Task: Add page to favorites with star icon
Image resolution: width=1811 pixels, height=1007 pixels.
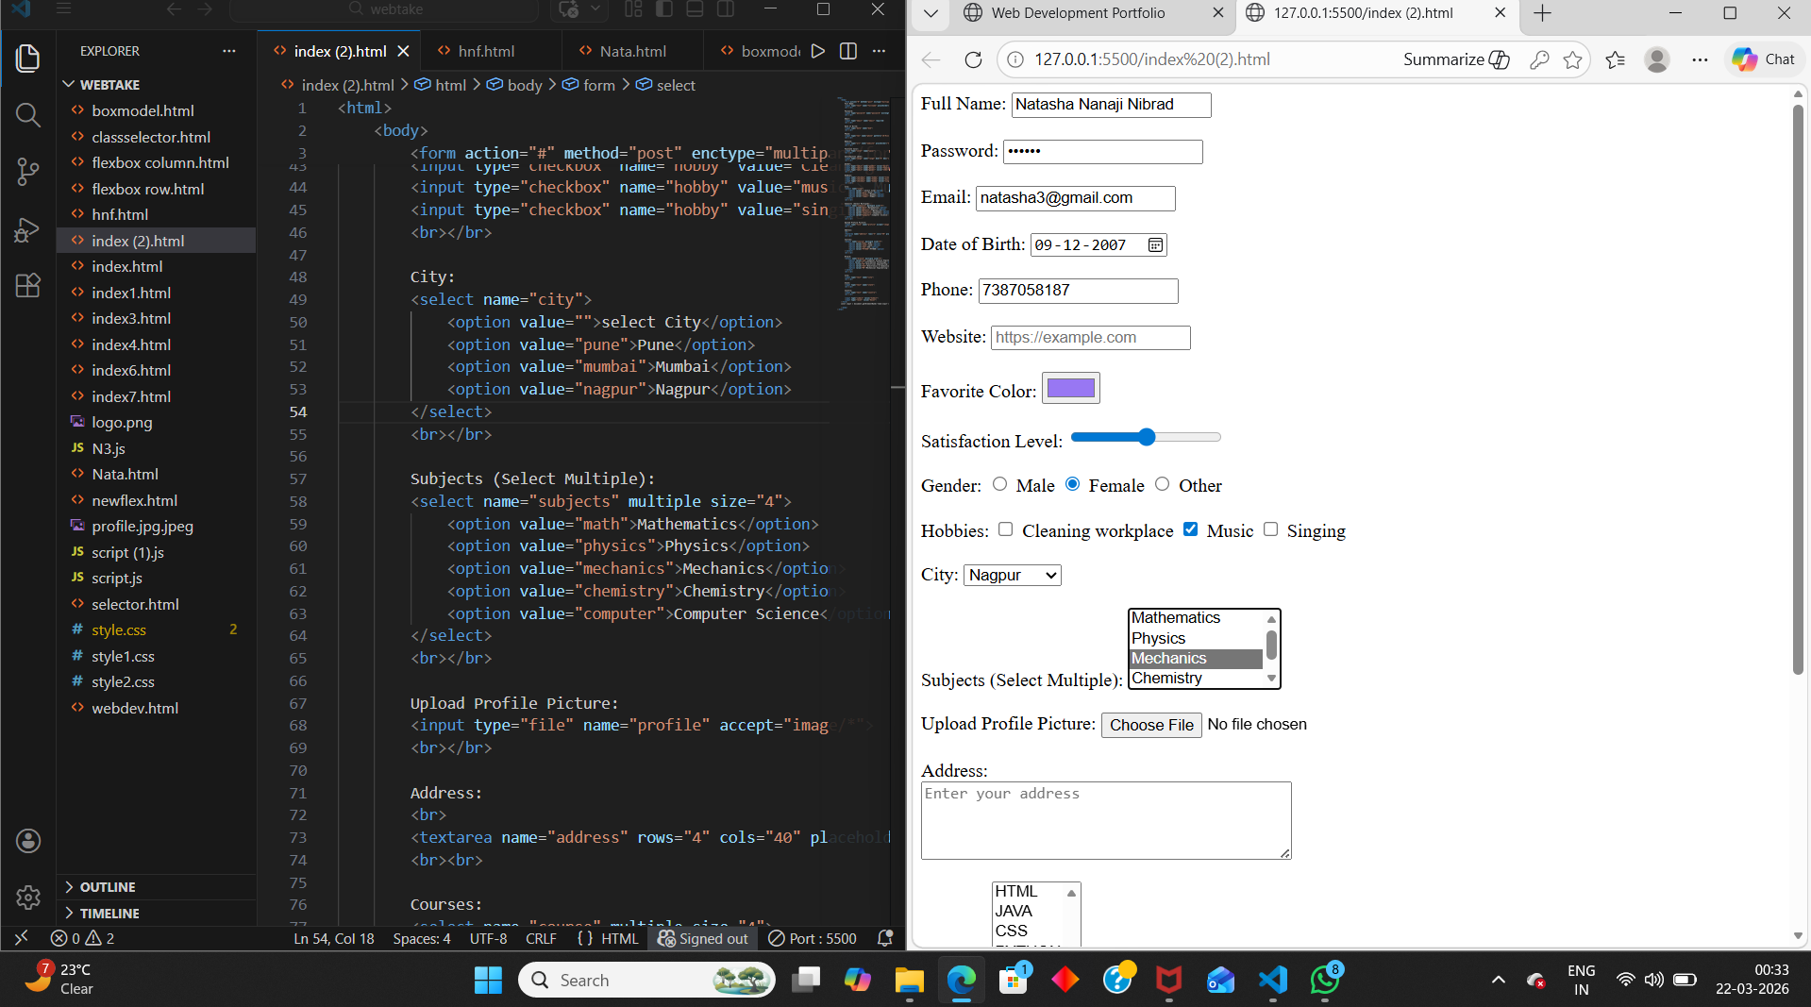Action: [1572, 59]
